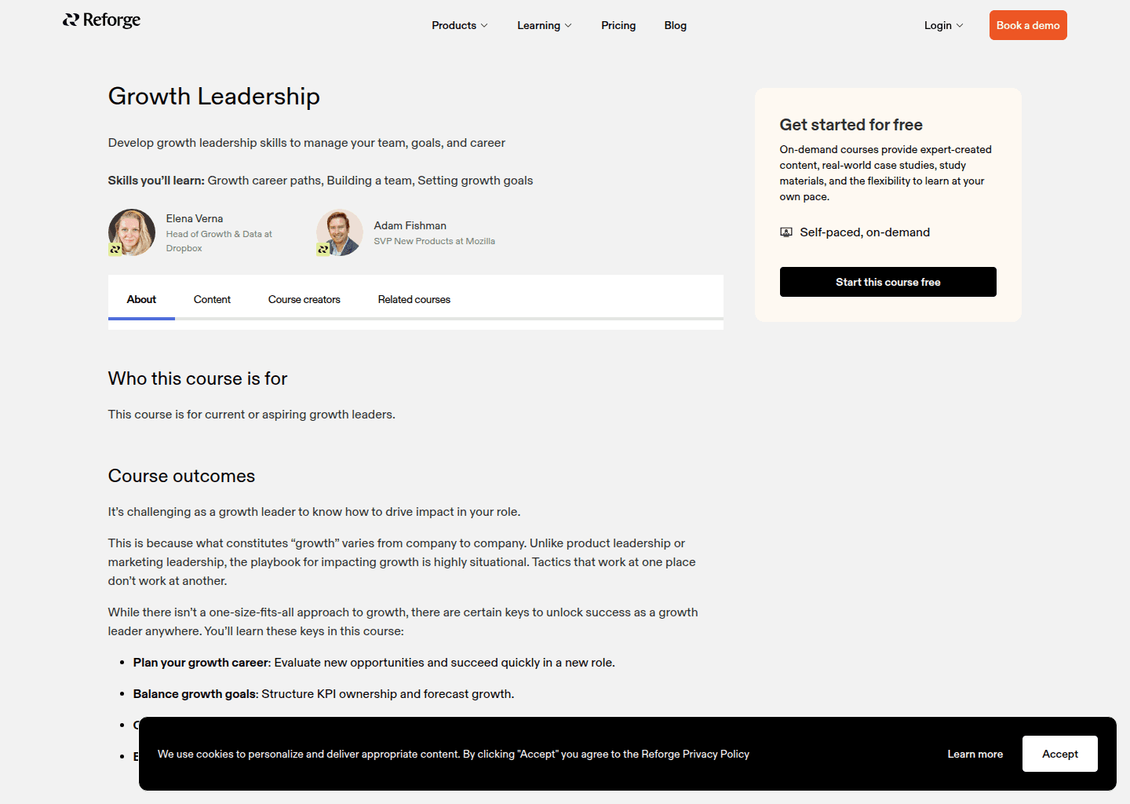View the Related courses tab
This screenshot has height=804, width=1130.
tap(414, 299)
